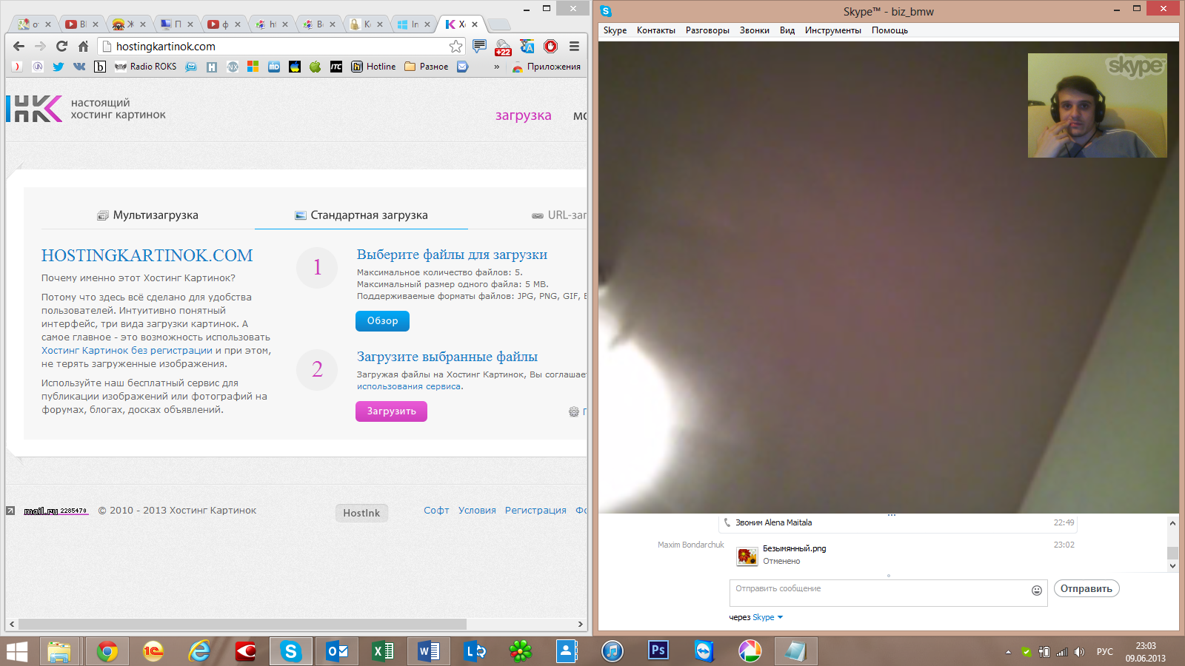The height and width of the screenshot is (666, 1185).
Task: Show hidden bookmarks via the chevron
Action: point(496,67)
